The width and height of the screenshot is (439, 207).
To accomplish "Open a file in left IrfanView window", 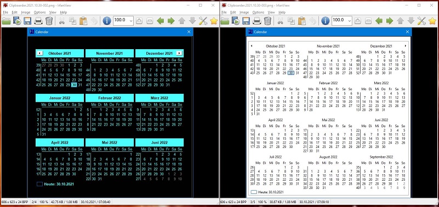I will (6, 21).
